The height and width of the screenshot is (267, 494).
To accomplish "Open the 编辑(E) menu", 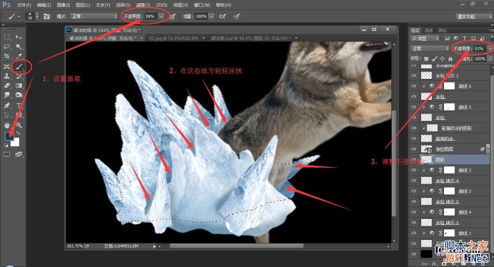I will pos(43,5).
